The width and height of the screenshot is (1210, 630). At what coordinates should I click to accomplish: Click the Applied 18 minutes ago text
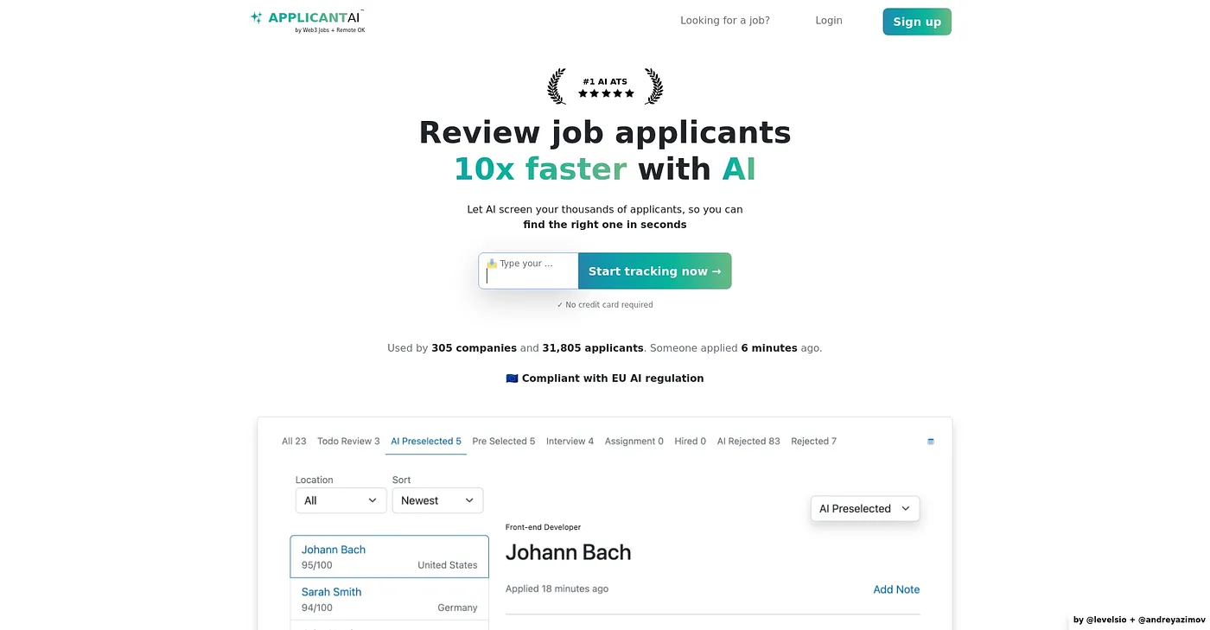[557, 589]
